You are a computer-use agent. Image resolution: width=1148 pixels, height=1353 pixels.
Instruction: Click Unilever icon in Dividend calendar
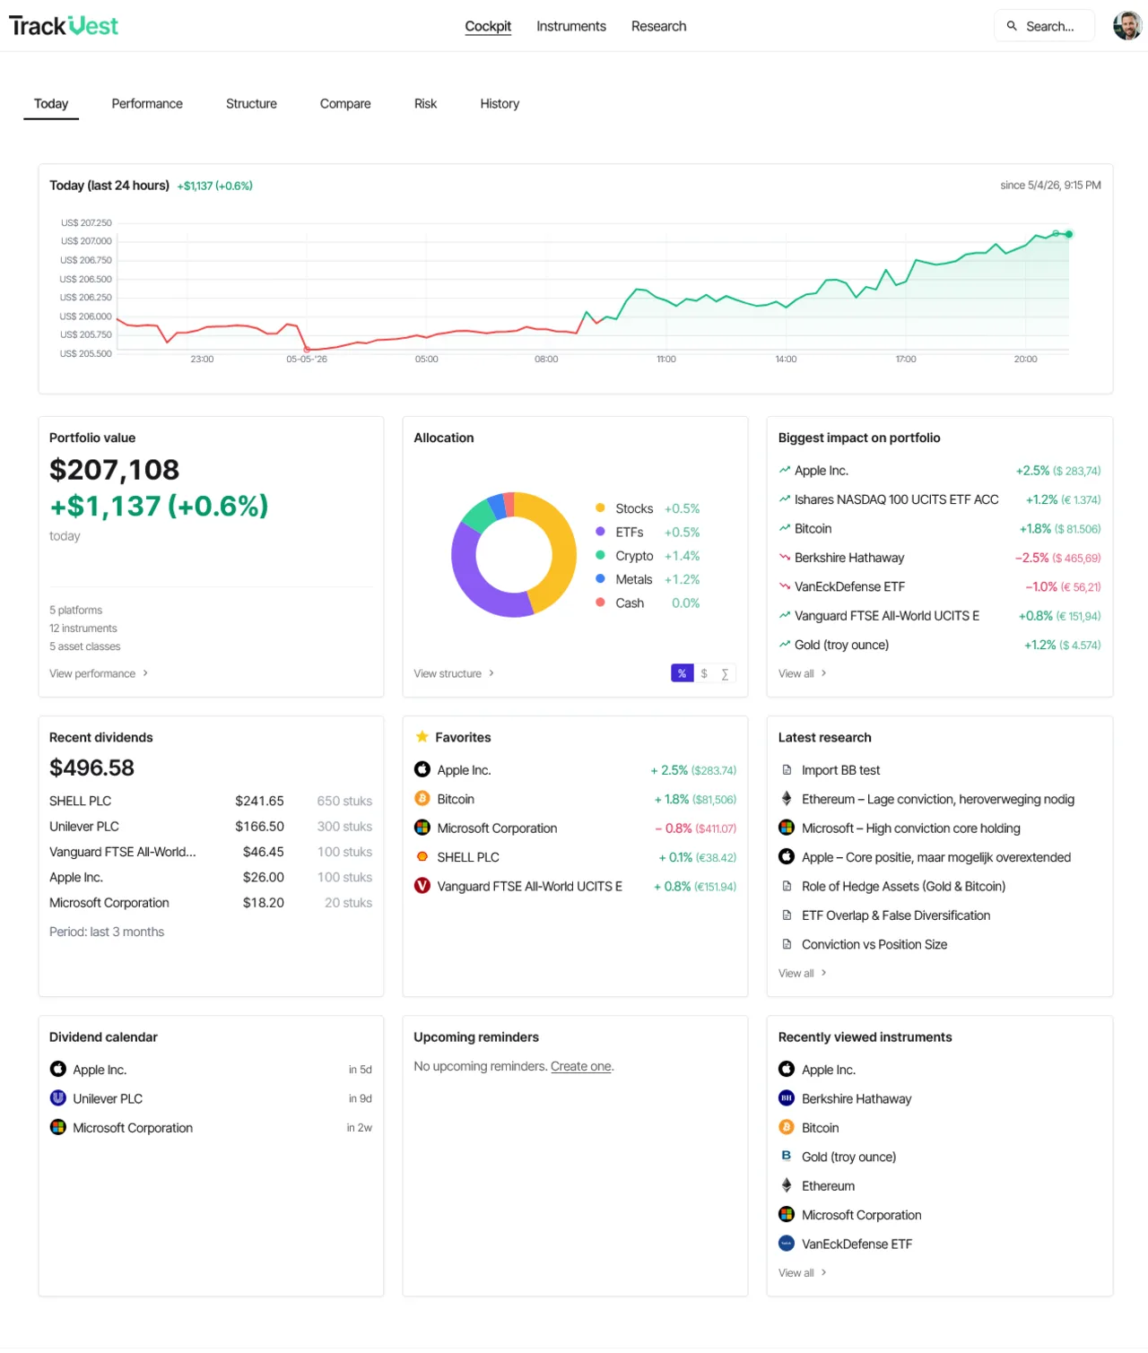tap(57, 1098)
